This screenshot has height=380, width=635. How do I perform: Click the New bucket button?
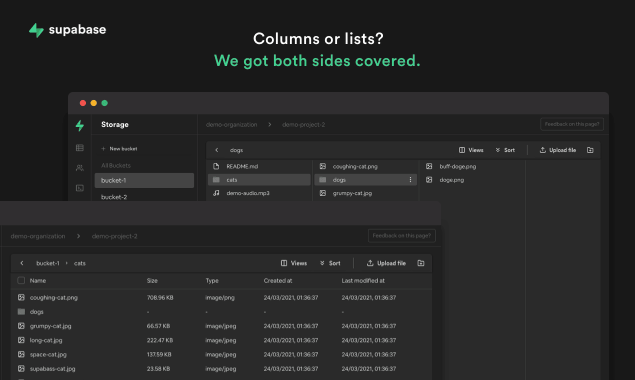pos(119,148)
